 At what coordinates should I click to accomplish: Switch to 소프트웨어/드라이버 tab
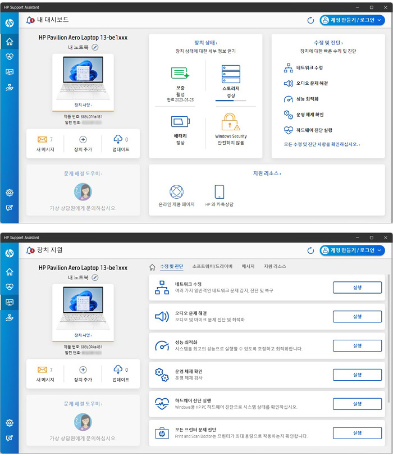coord(212,266)
